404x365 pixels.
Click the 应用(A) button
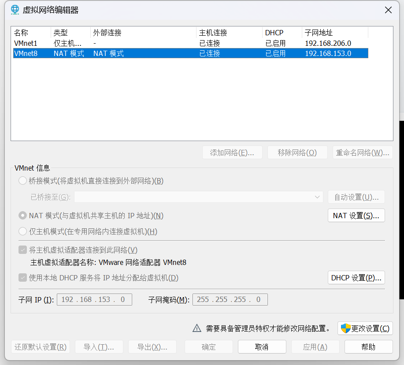[315, 347]
